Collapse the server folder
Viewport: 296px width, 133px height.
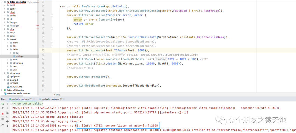(5, 39)
